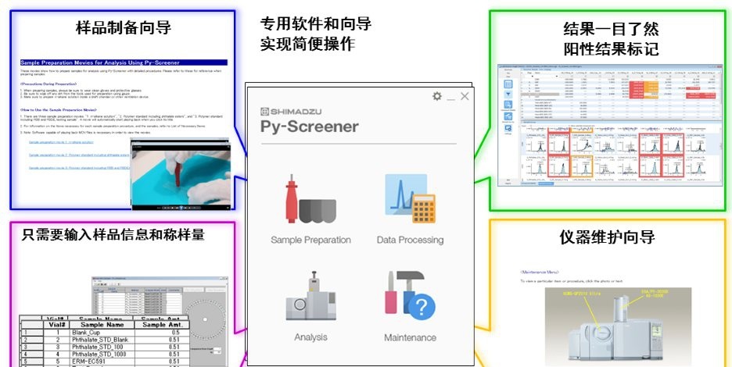
Task: Click play control in the video player bar
Action: coord(181,208)
